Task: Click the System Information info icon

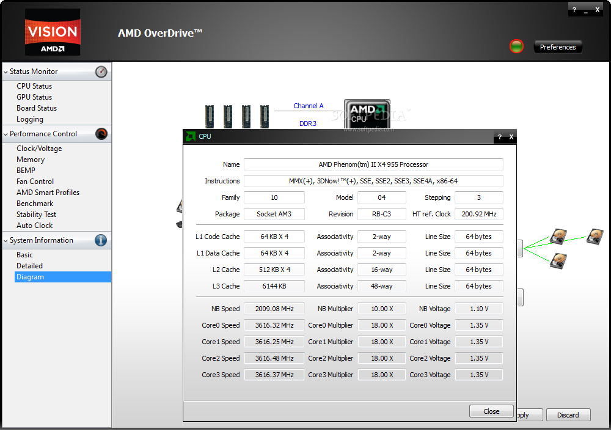Action: tap(101, 240)
